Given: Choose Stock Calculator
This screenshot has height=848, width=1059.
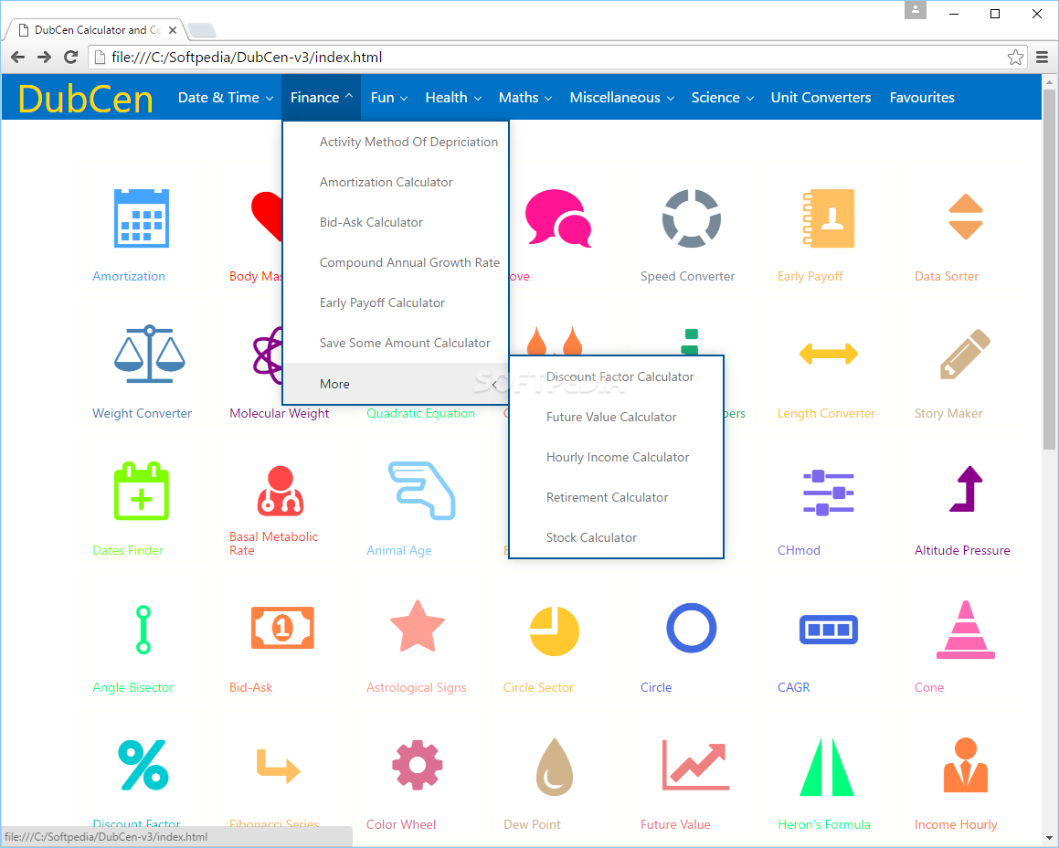Looking at the screenshot, I should pos(592,537).
